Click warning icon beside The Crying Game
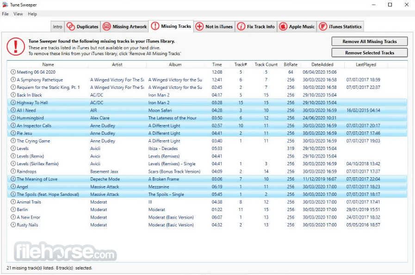 click(x=13, y=141)
